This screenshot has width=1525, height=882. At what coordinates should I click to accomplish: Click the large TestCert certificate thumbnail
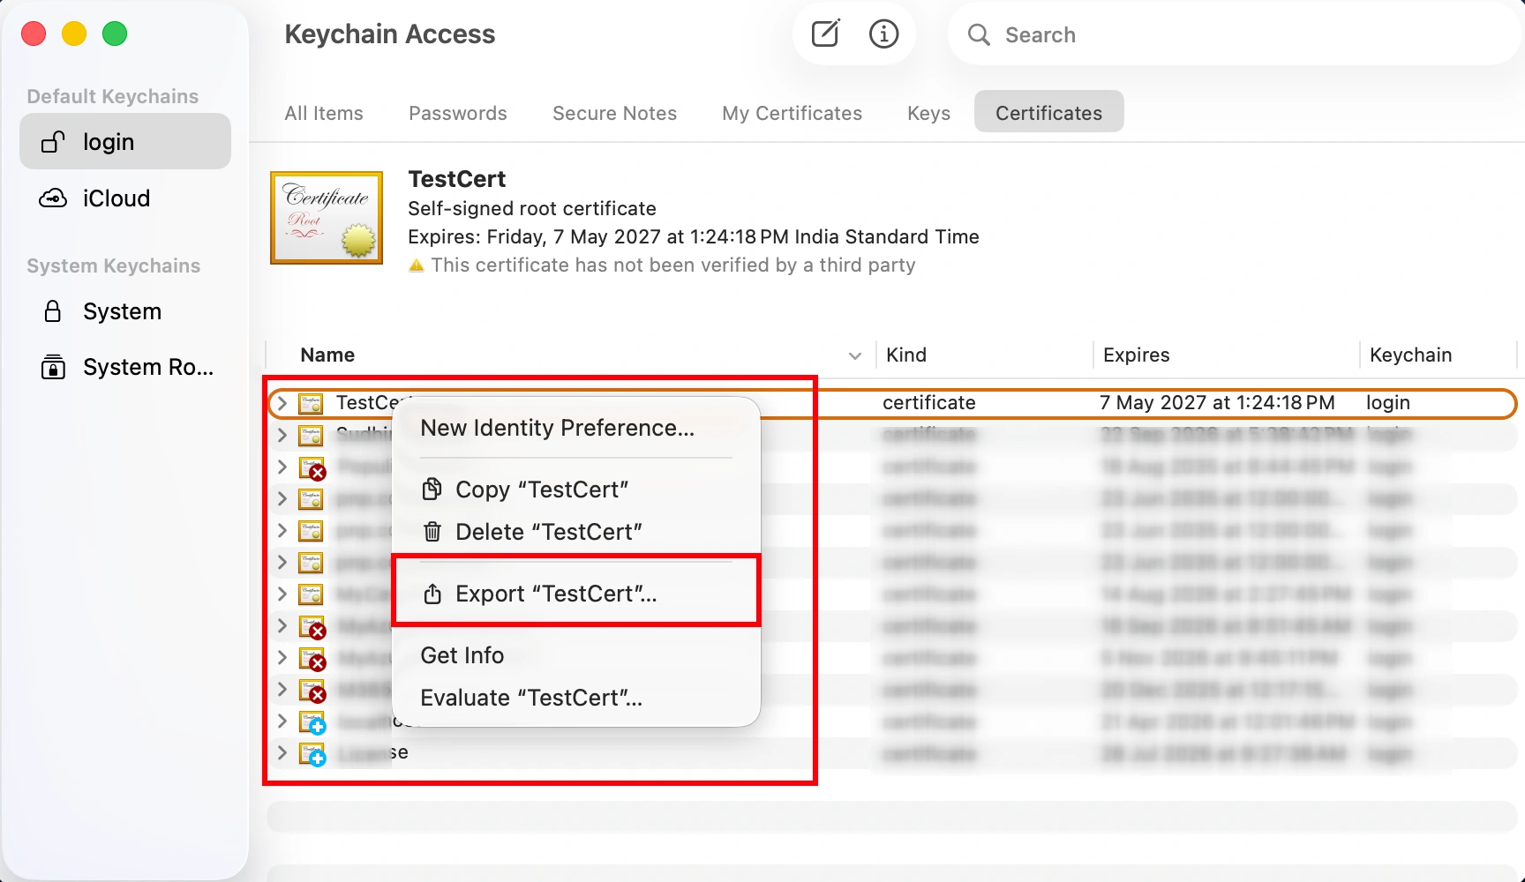click(327, 218)
